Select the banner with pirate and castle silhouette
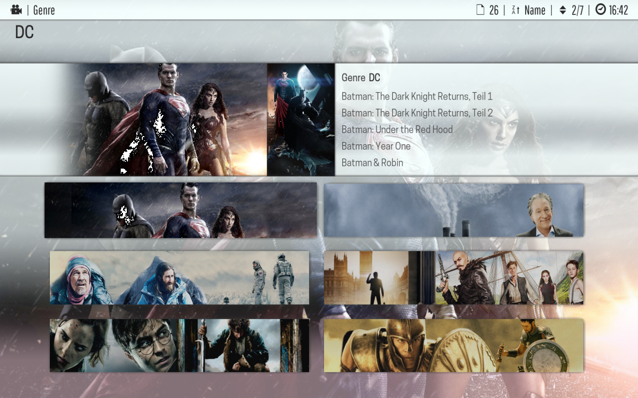Image resolution: width=638 pixels, height=398 pixels. point(454,278)
